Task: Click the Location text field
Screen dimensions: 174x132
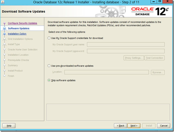Action: click(x=106, y=72)
